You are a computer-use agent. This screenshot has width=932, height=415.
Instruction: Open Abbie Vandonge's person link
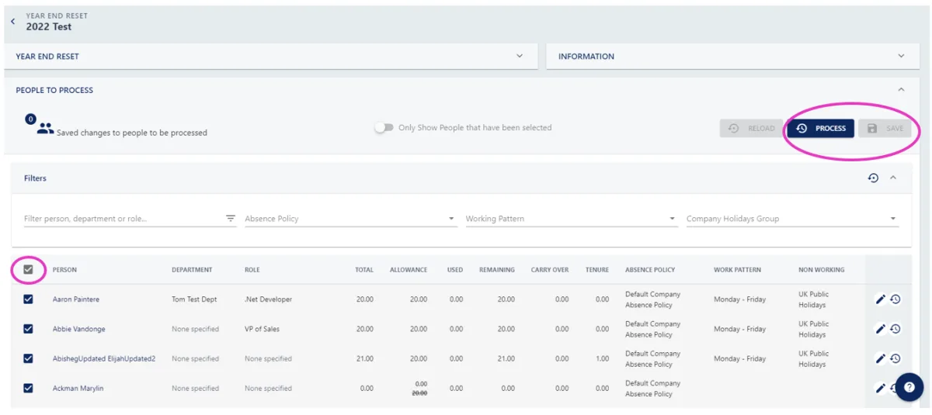[79, 329]
